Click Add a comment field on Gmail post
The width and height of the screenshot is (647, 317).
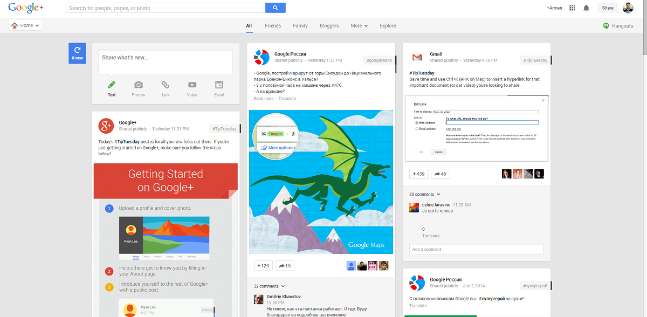point(476,249)
